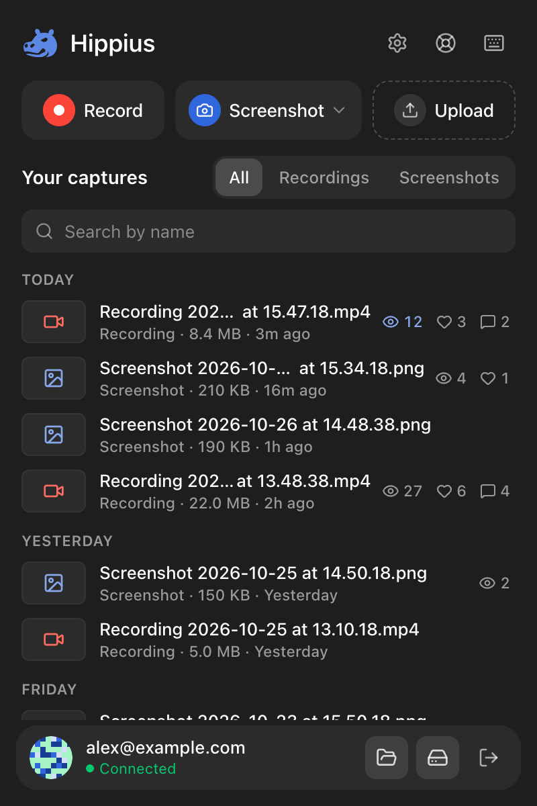Screen dimensions: 537x806
Task: Click the heart with 1 like
Action: 488,378
